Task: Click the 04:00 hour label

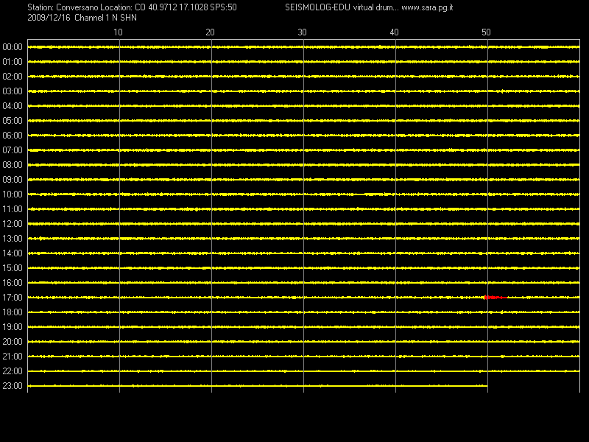Action: coord(13,106)
